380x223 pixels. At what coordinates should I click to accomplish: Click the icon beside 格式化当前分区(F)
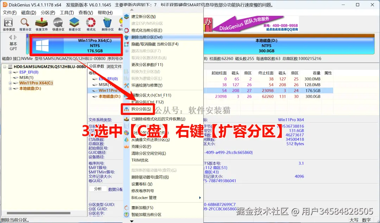click(127, 30)
